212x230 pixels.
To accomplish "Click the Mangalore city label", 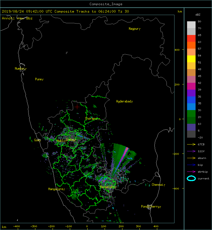I will pos(56,189).
